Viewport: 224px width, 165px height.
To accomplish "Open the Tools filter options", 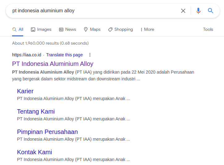I will tap(208, 29).
